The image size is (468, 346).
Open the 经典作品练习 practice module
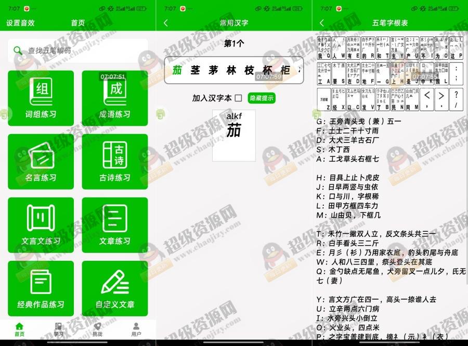pos(41,287)
